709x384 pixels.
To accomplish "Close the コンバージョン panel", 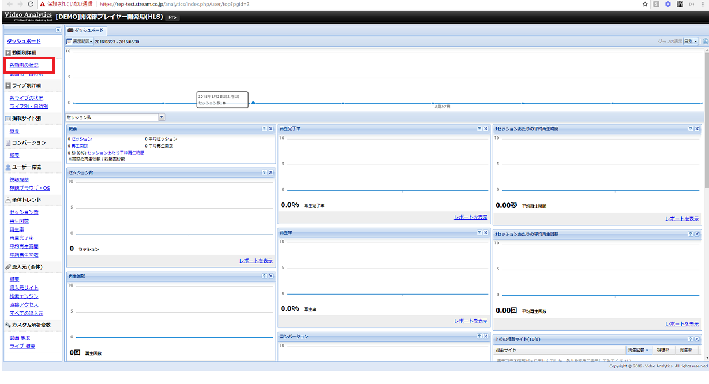I will pos(485,336).
